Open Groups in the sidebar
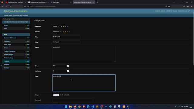 (6, 25)
